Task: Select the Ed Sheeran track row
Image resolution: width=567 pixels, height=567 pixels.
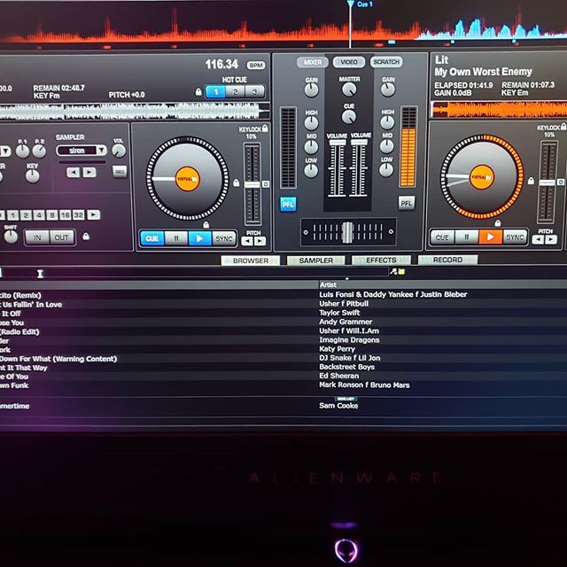Action: tap(283, 376)
